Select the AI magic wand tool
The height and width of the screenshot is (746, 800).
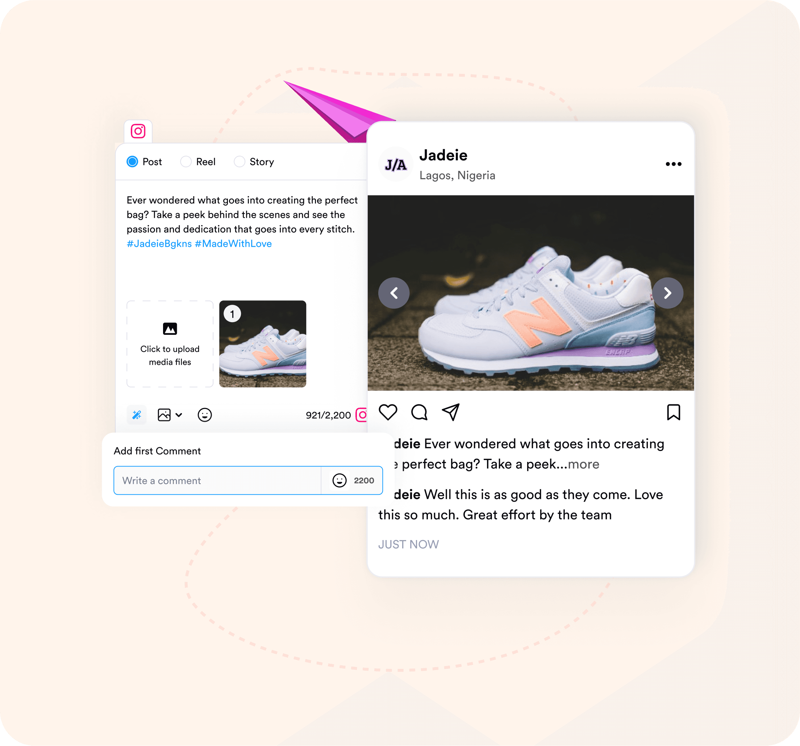point(137,415)
